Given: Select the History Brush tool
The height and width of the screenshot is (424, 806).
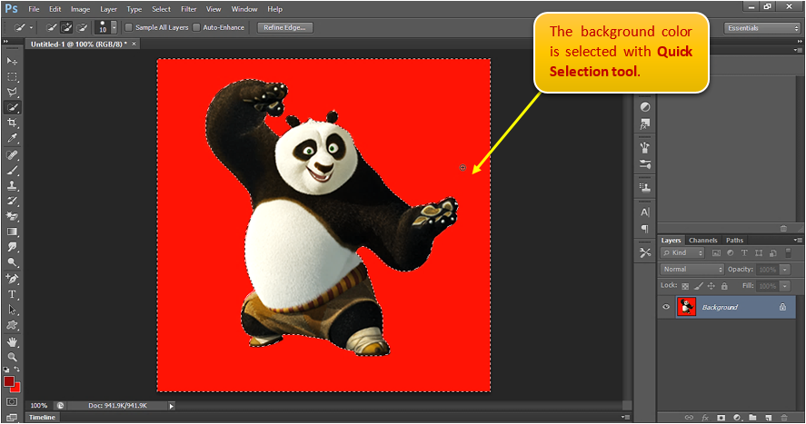Looking at the screenshot, I should coord(12,202).
